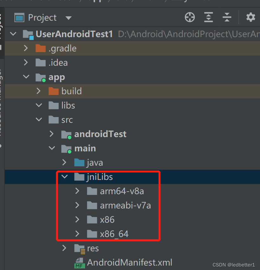Collapse the jniLibs folder

pos(64,177)
